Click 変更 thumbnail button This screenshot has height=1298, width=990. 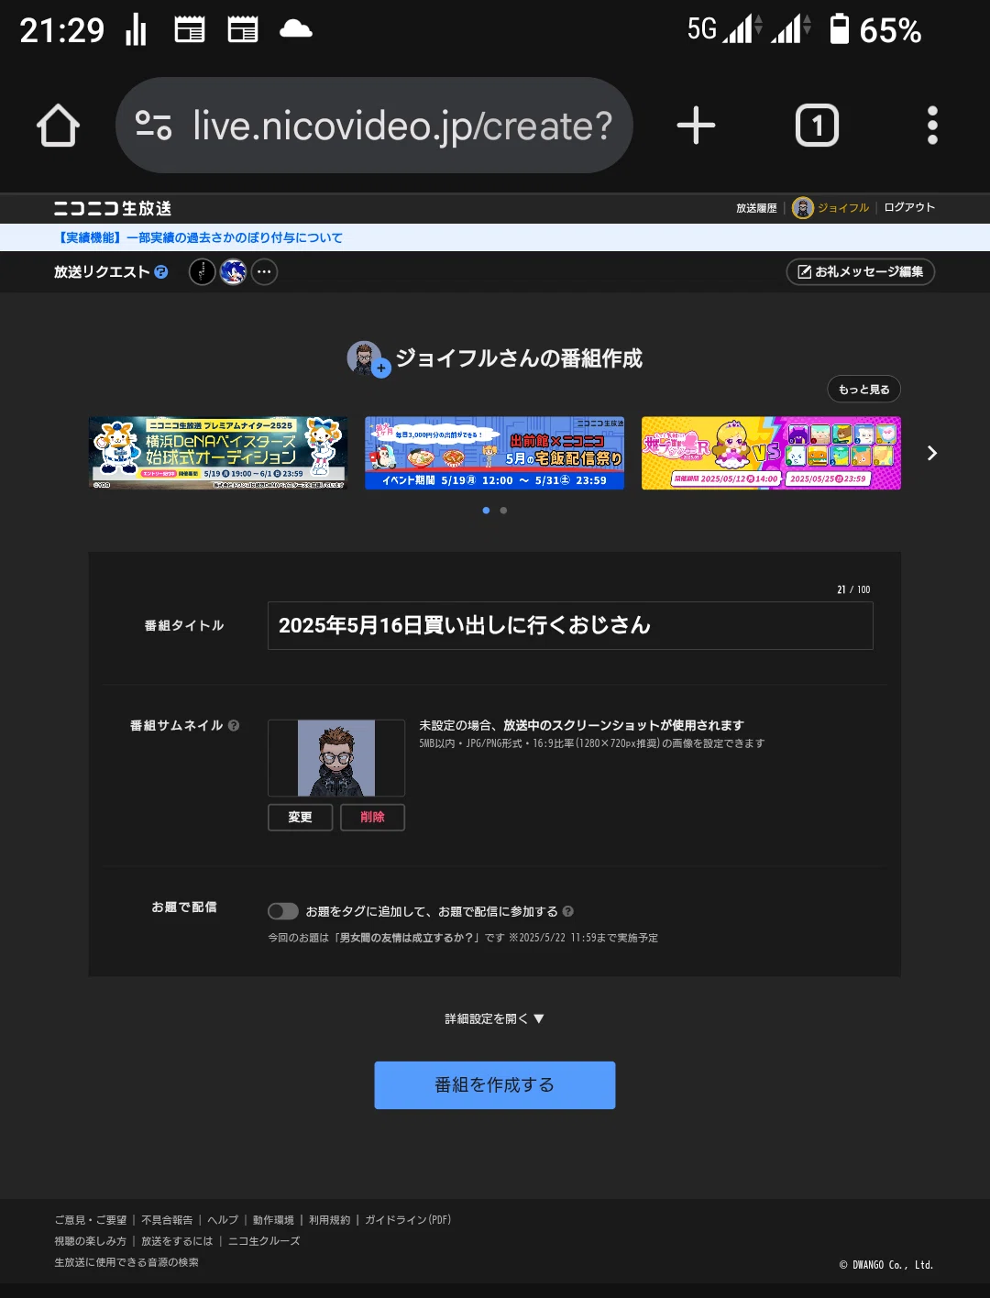pos(300,817)
